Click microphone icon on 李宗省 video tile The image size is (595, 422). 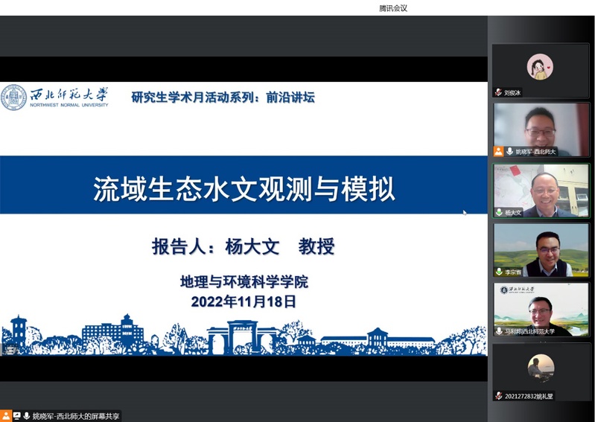tap(499, 272)
